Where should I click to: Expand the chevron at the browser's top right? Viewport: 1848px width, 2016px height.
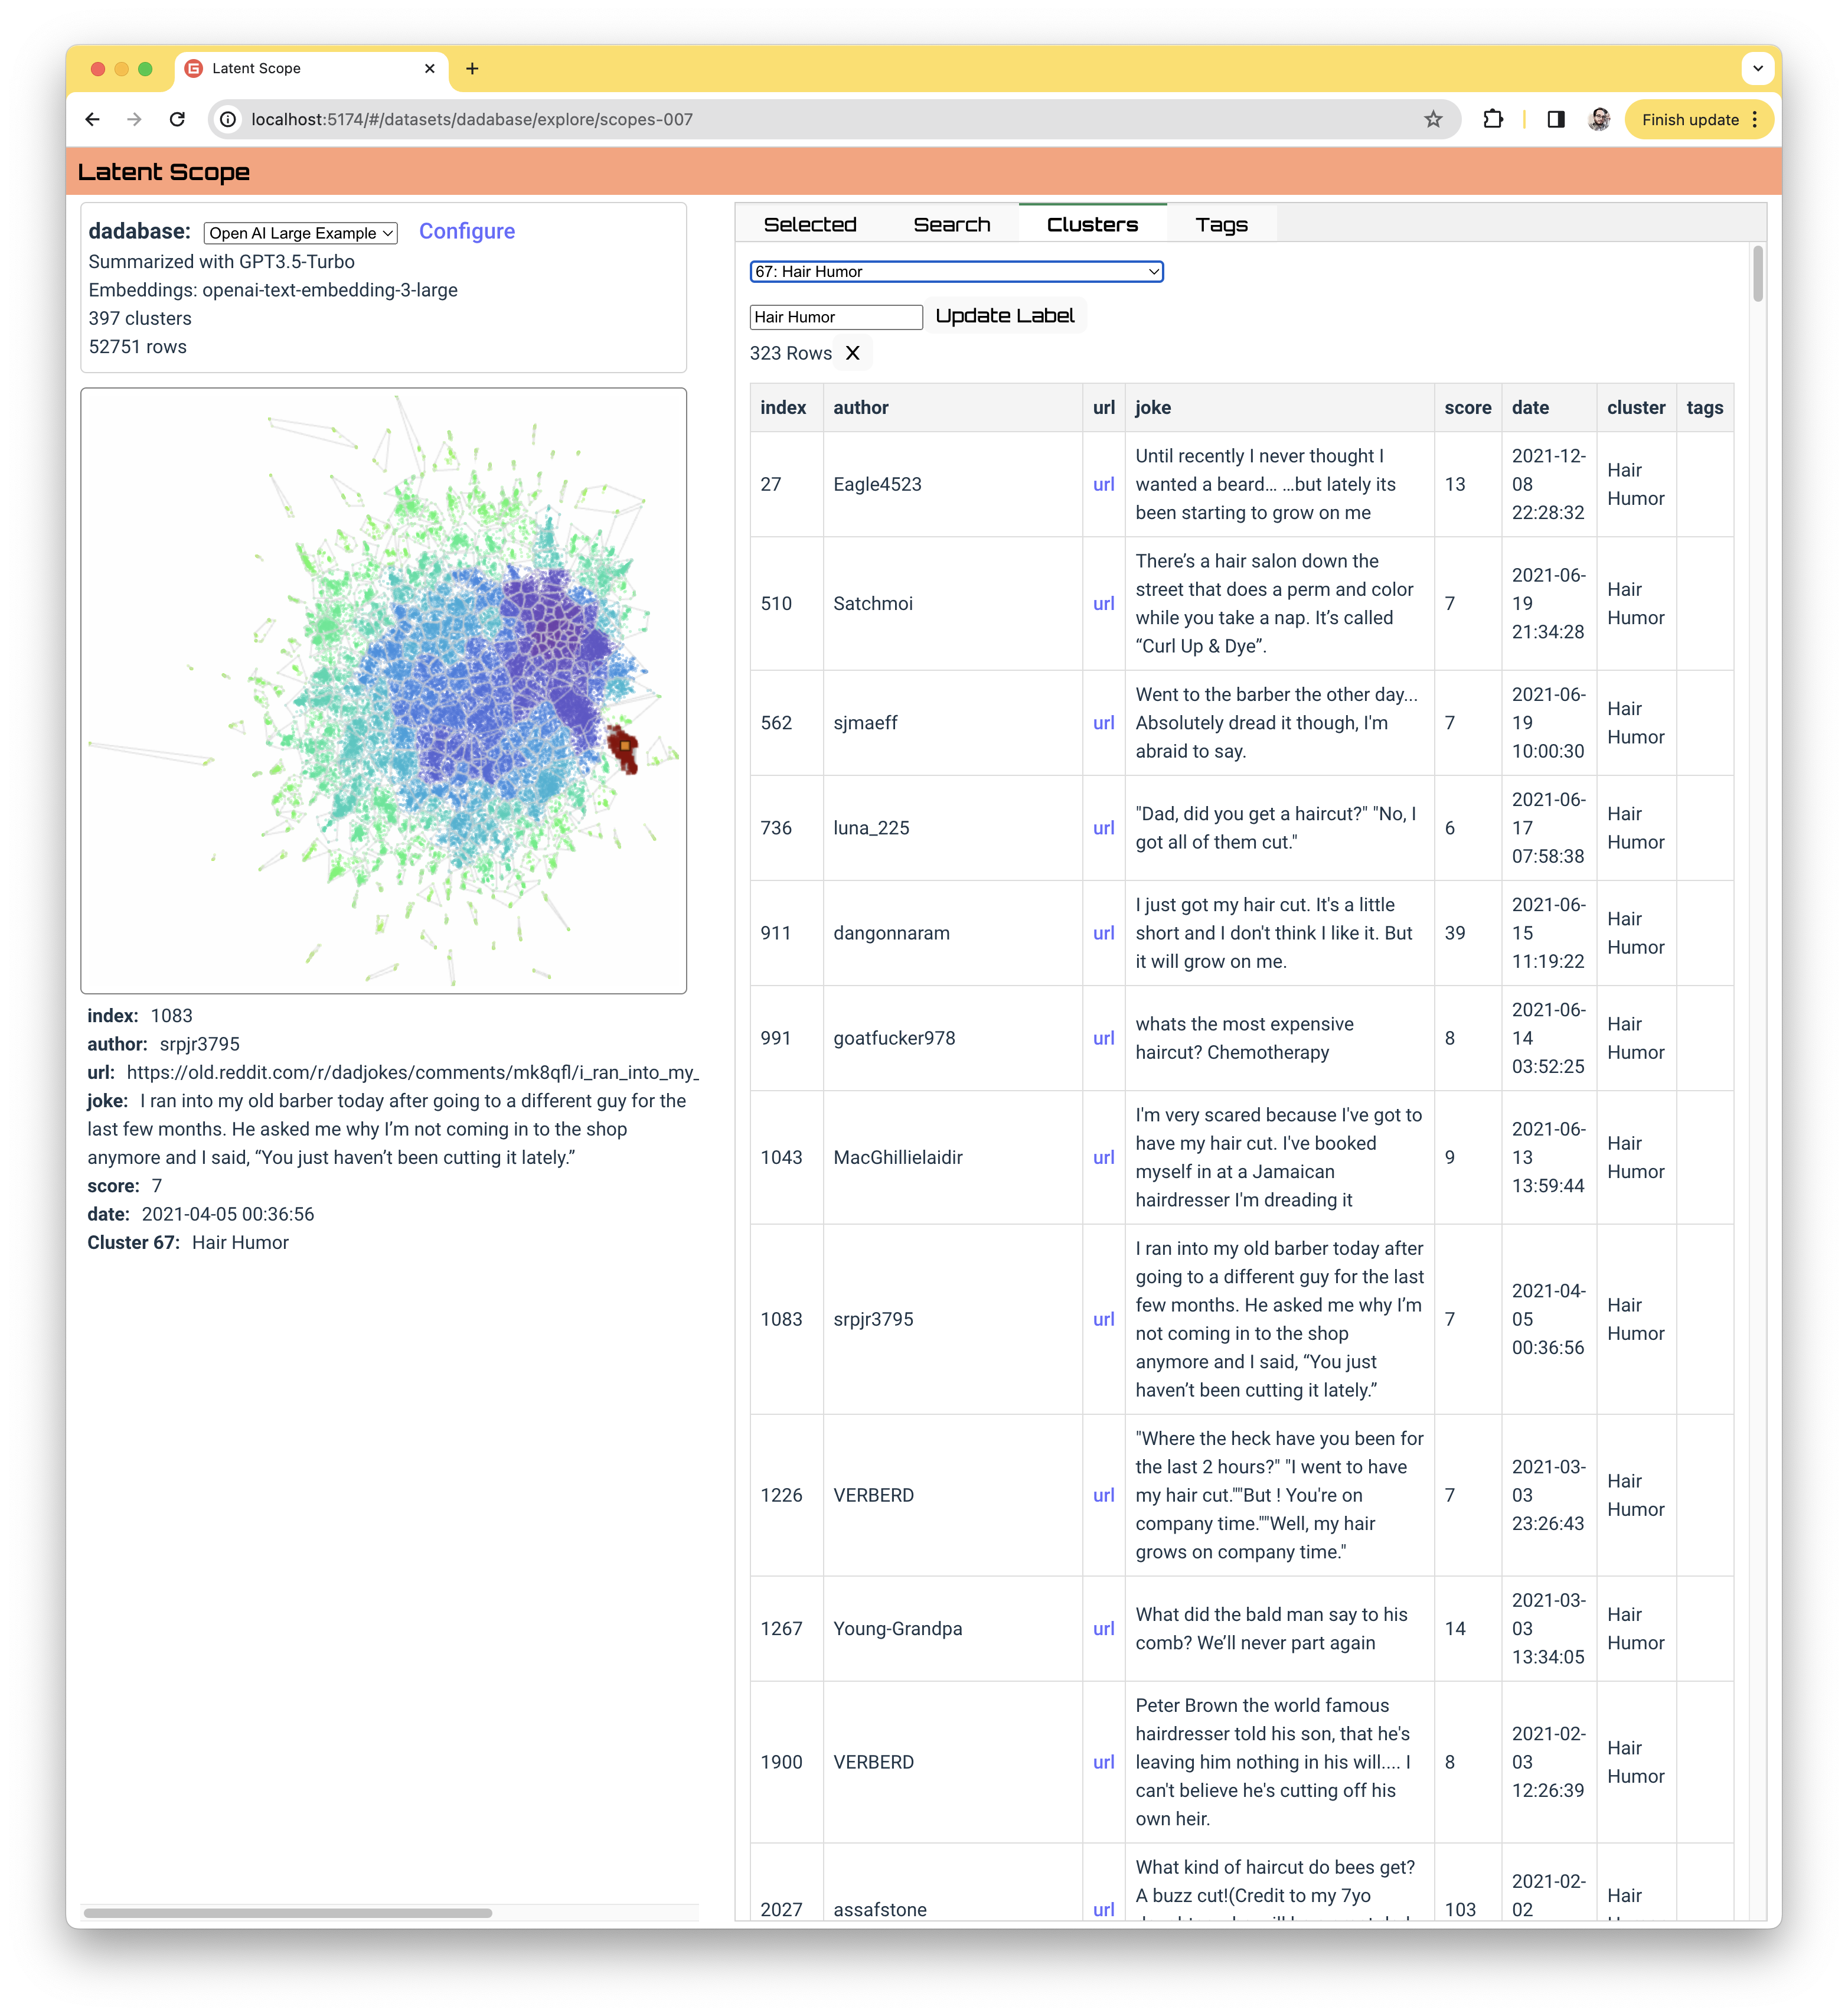click(x=1757, y=68)
